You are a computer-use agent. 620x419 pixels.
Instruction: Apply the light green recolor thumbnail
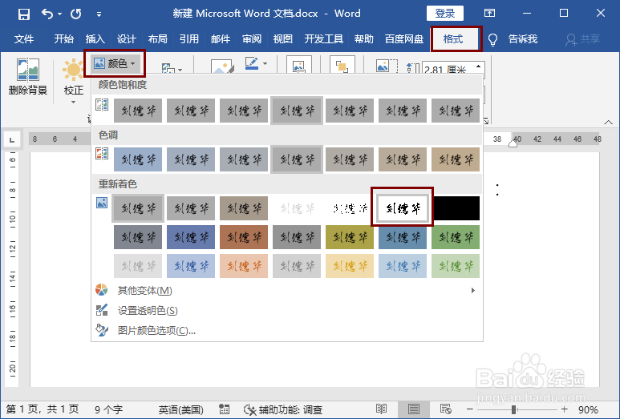(x=456, y=266)
